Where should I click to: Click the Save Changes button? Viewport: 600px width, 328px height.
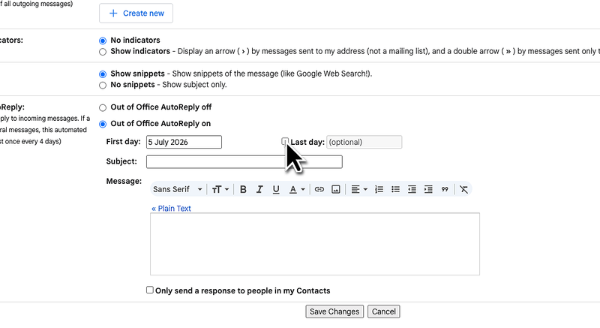point(334,311)
